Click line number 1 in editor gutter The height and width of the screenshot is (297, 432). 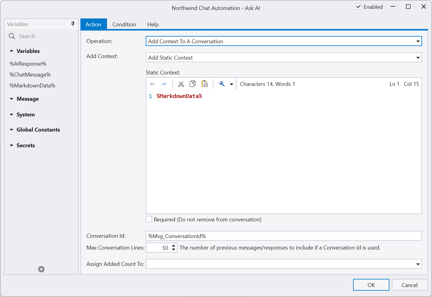pos(150,96)
